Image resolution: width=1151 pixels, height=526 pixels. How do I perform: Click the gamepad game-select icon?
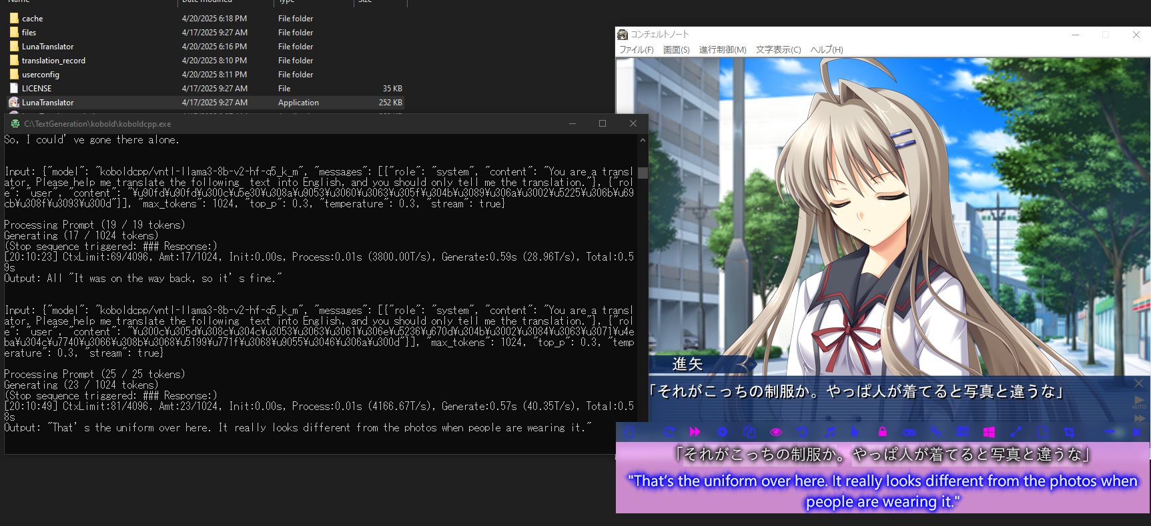pyautogui.click(x=909, y=432)
